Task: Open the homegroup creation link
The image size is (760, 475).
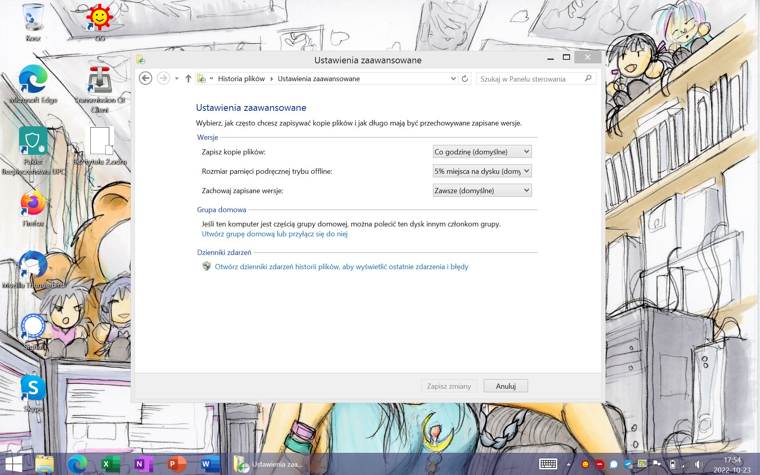Action: [x=275, y=234]
